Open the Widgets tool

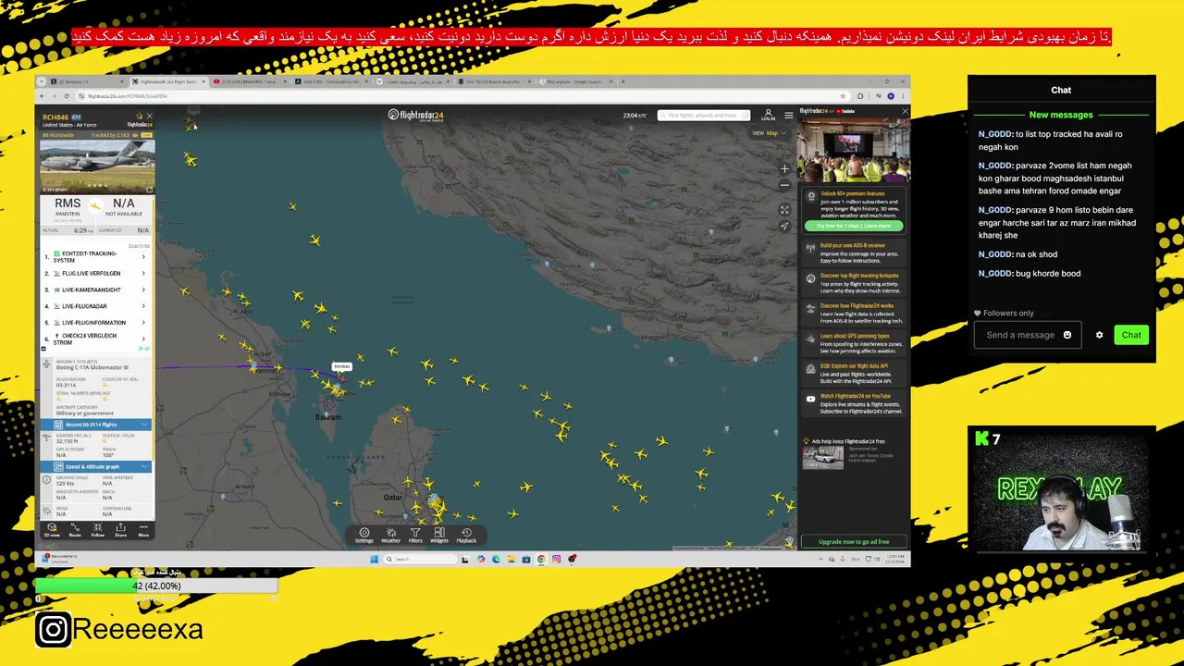[439, 535]
